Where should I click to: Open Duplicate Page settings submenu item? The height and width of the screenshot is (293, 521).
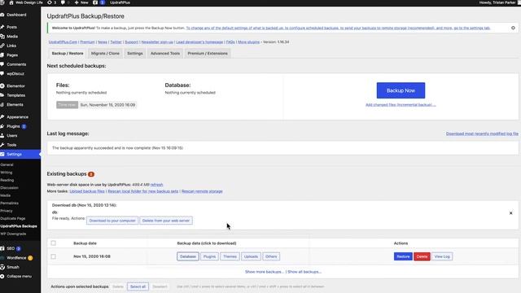tap(13, 219)
